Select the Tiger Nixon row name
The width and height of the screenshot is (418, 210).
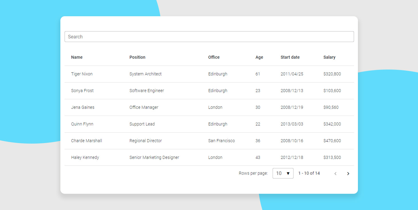pos(82,74)
